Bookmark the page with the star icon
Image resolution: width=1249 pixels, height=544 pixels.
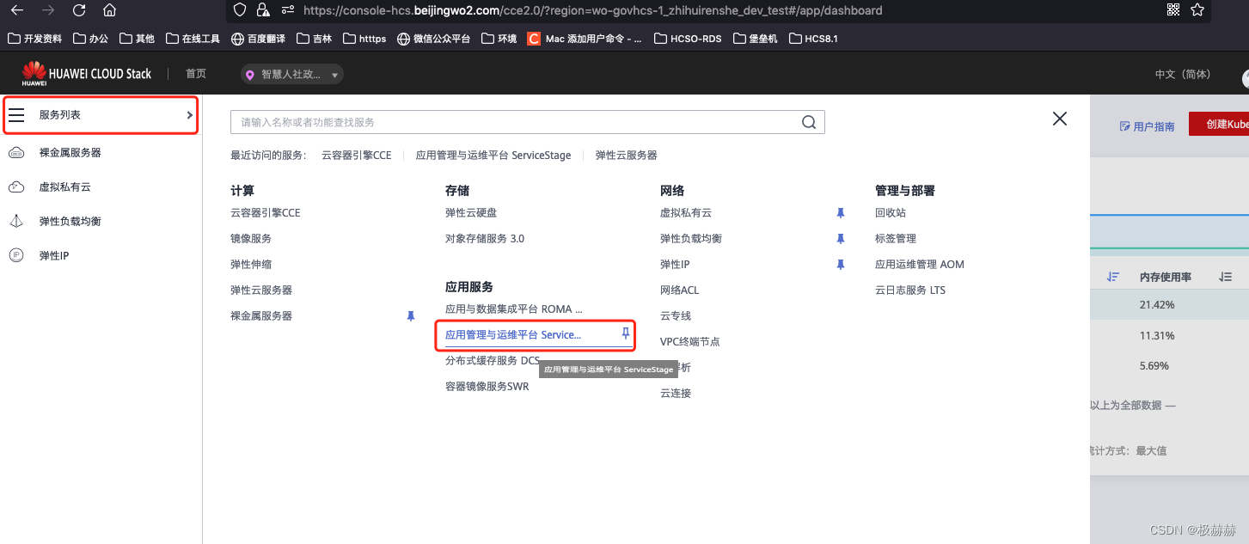1197,10
